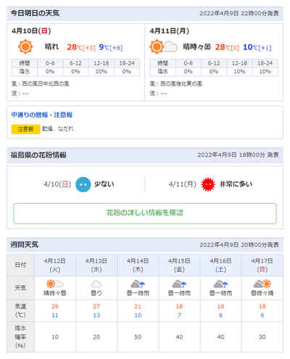This screenshot has height=359, width=290.
Task: Click the sun and cloud icon for April 11
Action: [x=164, y=47]
